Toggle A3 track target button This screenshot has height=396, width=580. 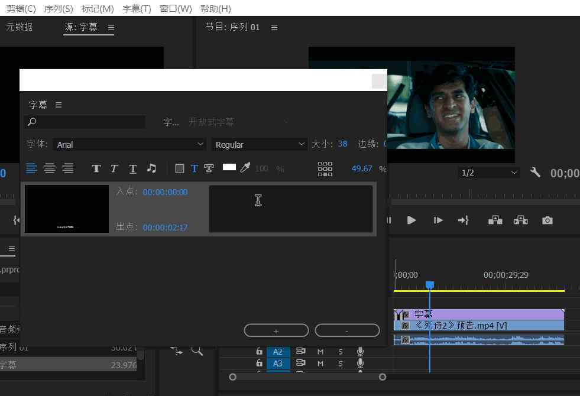point(278,364)
